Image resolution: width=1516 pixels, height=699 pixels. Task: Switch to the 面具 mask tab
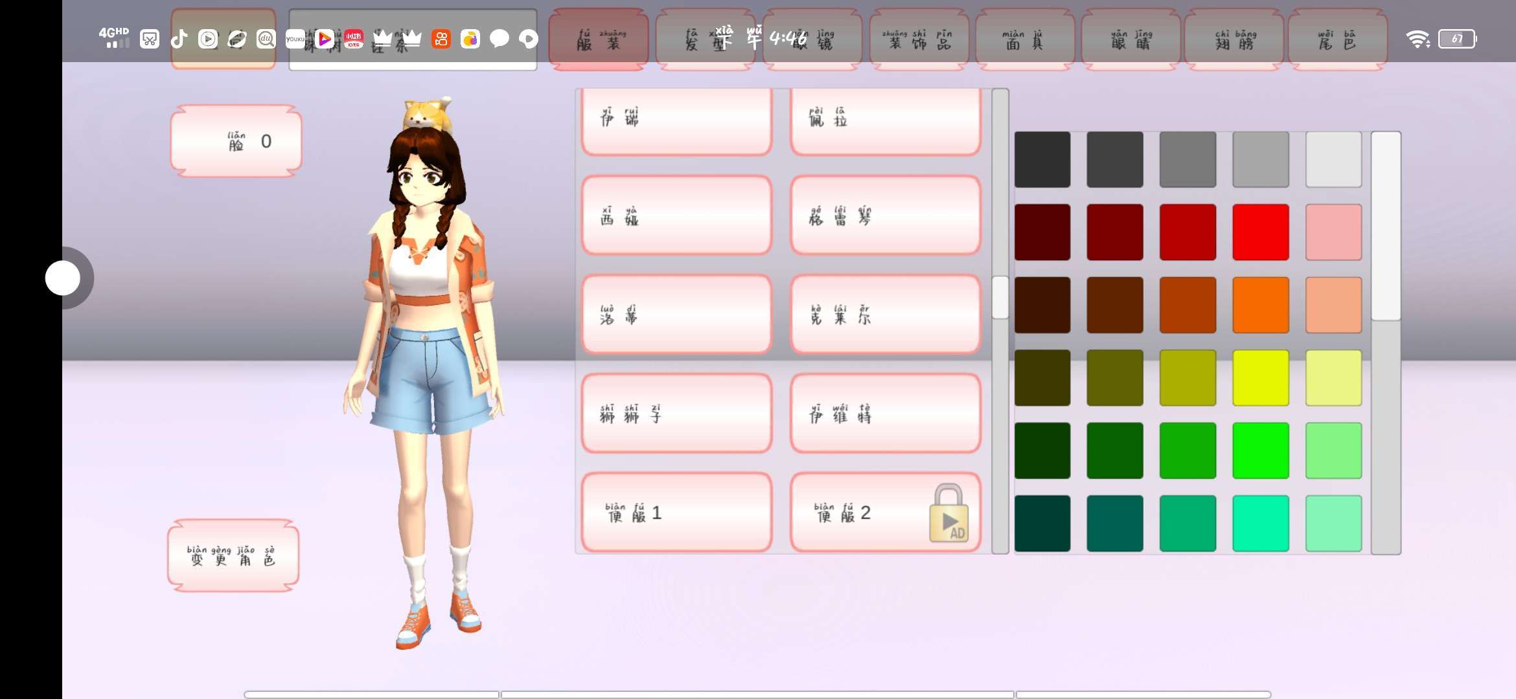tap(1024, 40)
